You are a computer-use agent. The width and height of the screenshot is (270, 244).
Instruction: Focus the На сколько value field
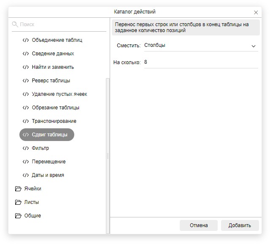pyautogui.click(x=200, y=62)
